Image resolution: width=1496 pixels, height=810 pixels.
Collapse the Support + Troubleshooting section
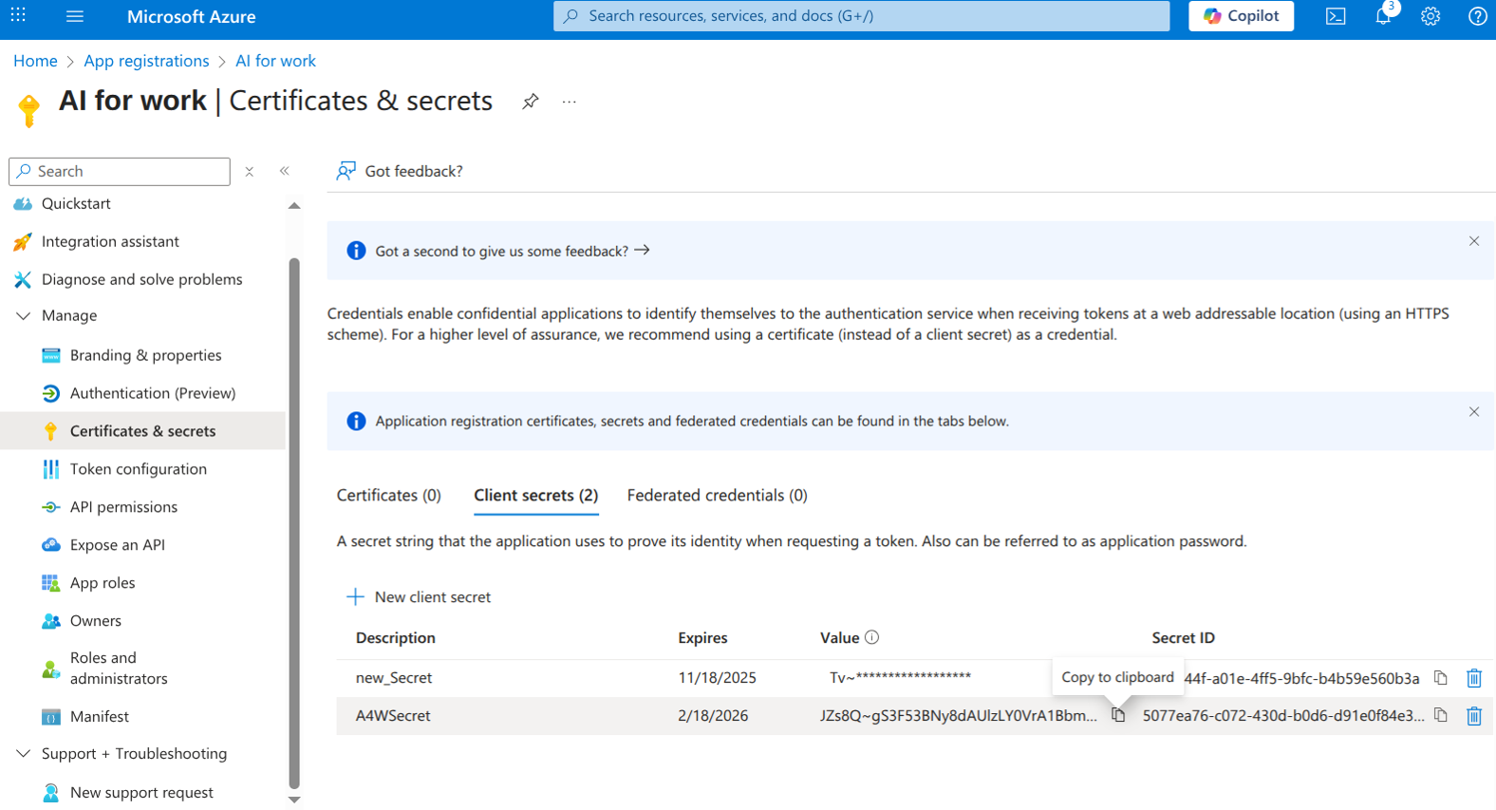pos(23,754)
